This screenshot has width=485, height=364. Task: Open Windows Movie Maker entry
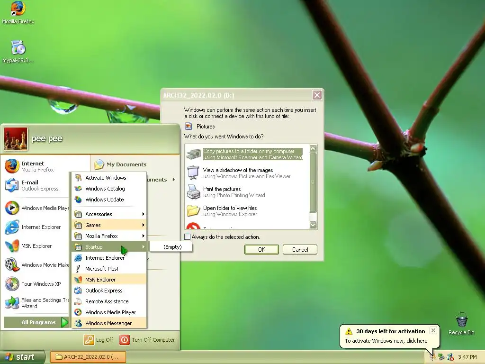[x=37, y=265]
